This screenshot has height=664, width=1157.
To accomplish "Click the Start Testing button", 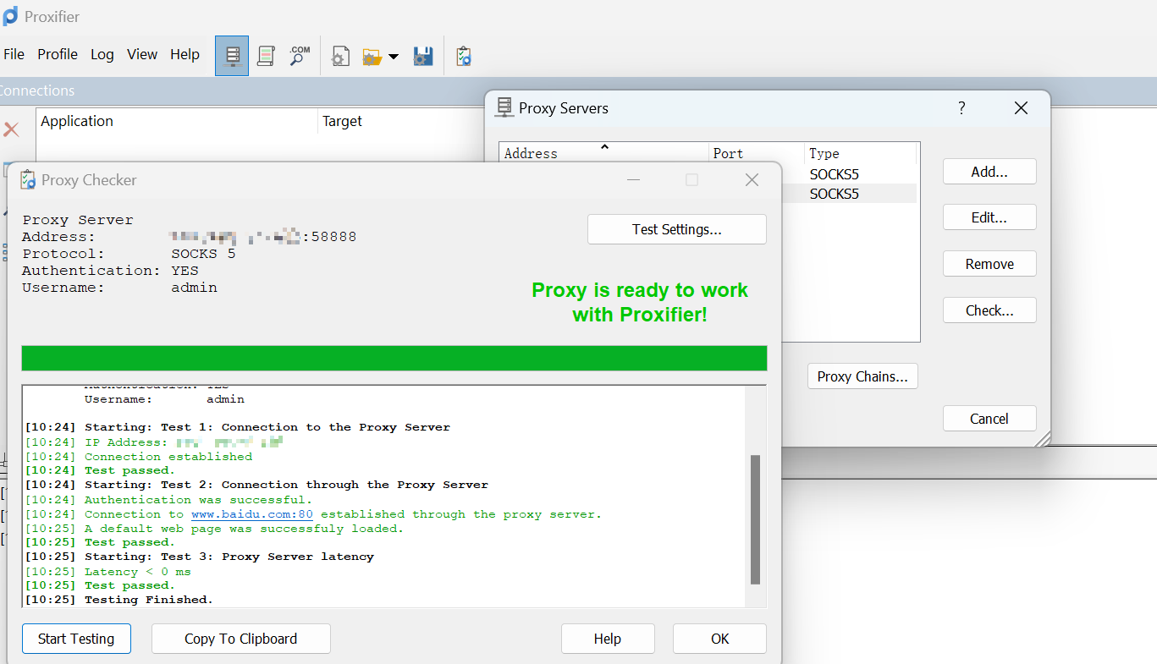I will coord(76,639).
